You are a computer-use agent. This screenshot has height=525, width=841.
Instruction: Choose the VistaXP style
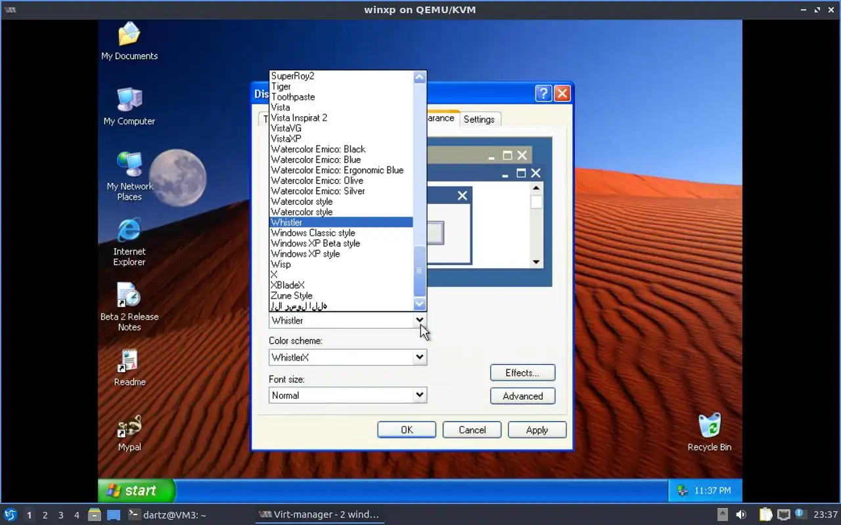342,139
